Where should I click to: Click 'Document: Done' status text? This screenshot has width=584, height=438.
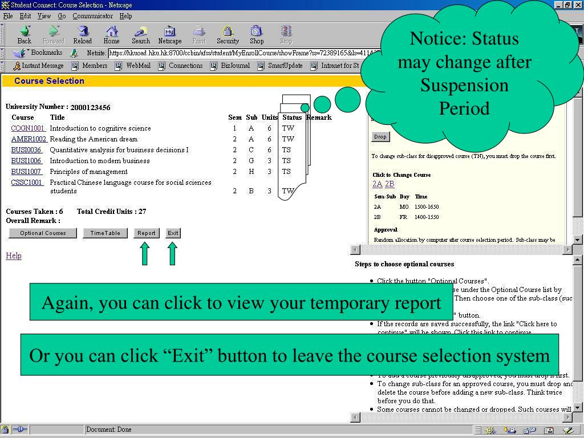(109, 429)
